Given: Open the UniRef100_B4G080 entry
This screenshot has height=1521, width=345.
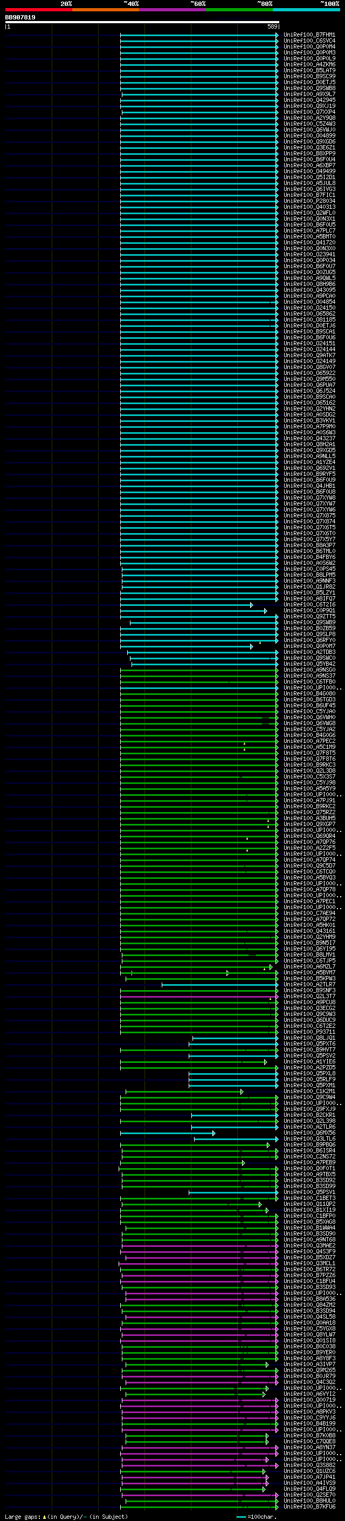Looking at the screenshot, I should pos(309,694).
